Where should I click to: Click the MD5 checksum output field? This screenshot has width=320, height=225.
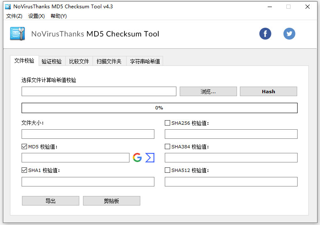[x=75, y=158]
